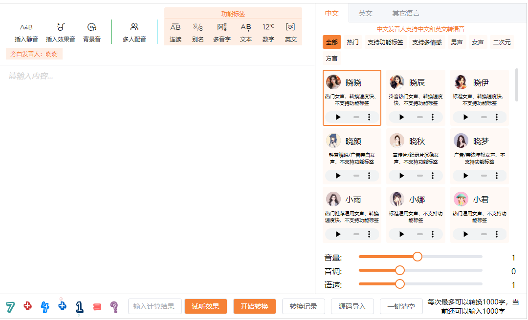This screenshot has height=320, width=528.
Task: Click the 插入效果音 sound effect icon
Action: tap(61, 27)
